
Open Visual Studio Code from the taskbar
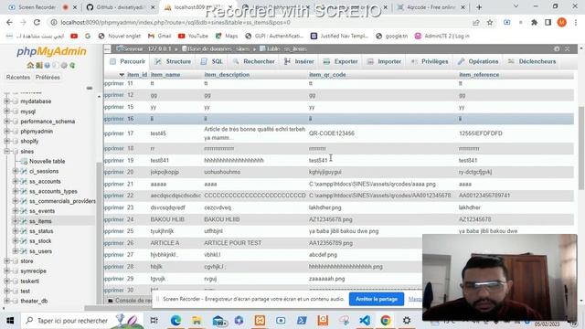pos(365,321)
